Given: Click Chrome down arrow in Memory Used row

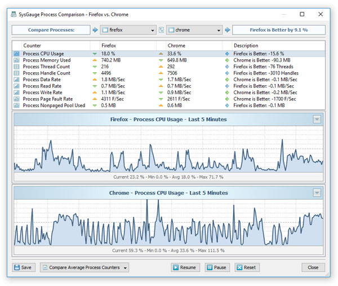Looking at the screenshot, I should click(161, 60).
